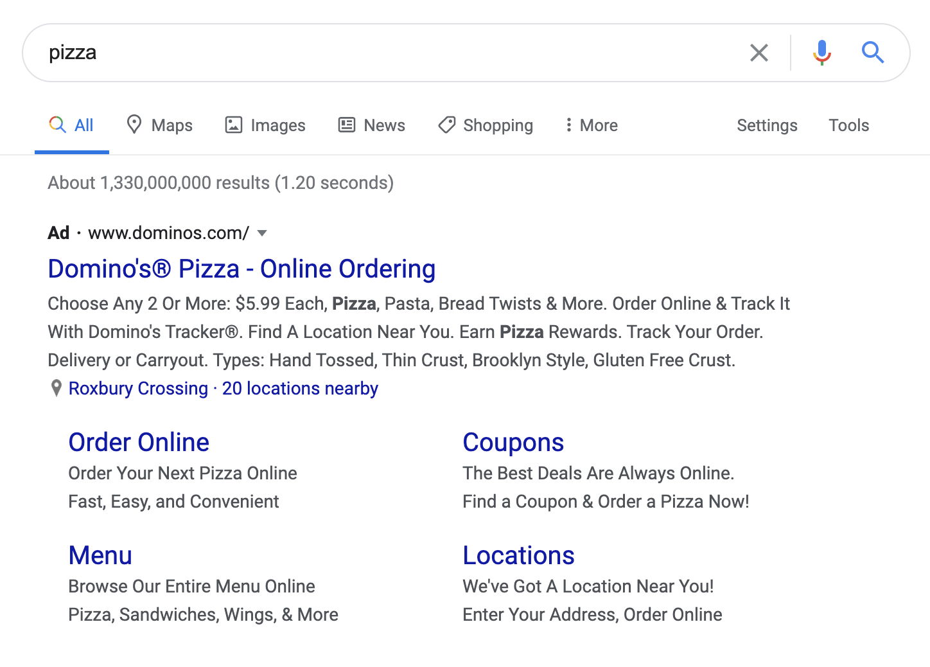Image resolution: width=930 pixels, height=667 pixels.
Task: Open the Roxbury Crossing location link
Action: click(x=138, y=389)
